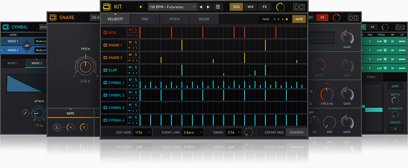Open the hamburger menu beside preset arrows
The height and width of the screenshot is (168, 408).
(218, 7)
